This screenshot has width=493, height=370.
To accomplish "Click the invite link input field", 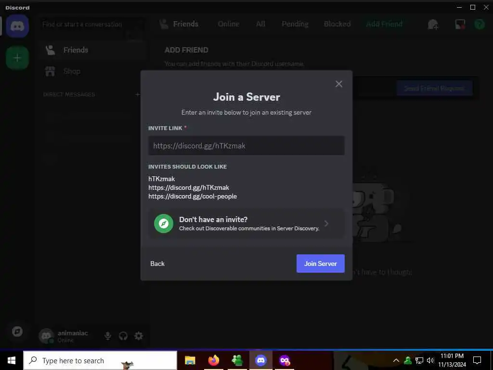I will click(x=246, y=145).
